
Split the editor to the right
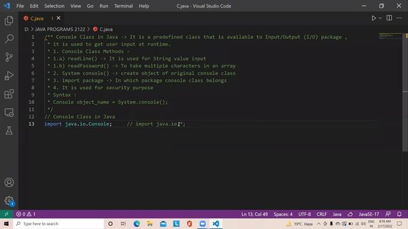tap(390, 18)
